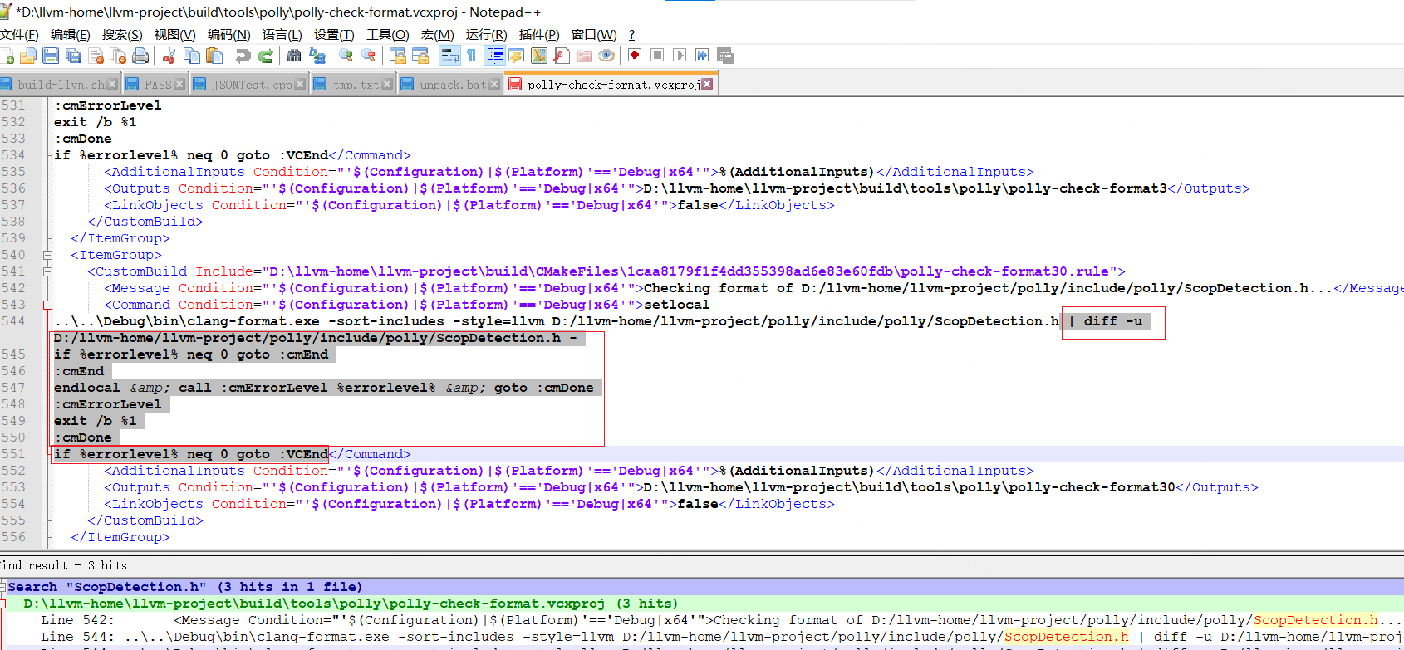Screen dimensions: 1404x650
Task: Toggle synchronized horizontal scrolling
Action: (x=420, y=56)
